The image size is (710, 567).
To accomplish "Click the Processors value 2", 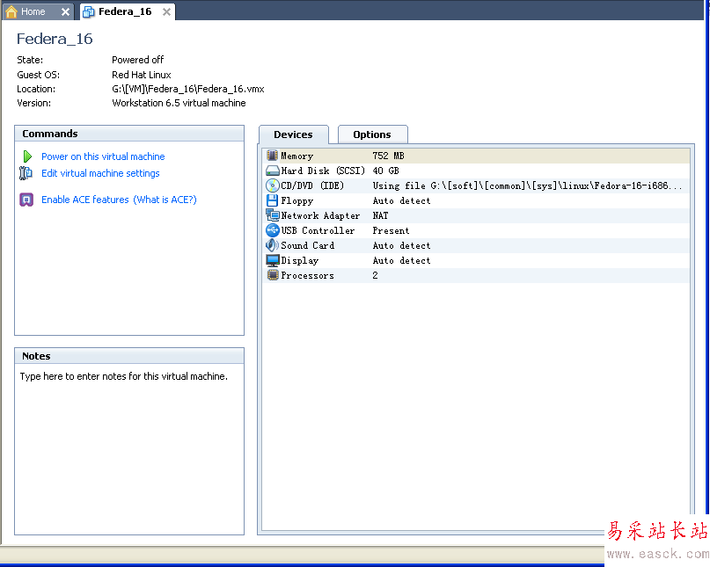I will click(x=375, y=275).
